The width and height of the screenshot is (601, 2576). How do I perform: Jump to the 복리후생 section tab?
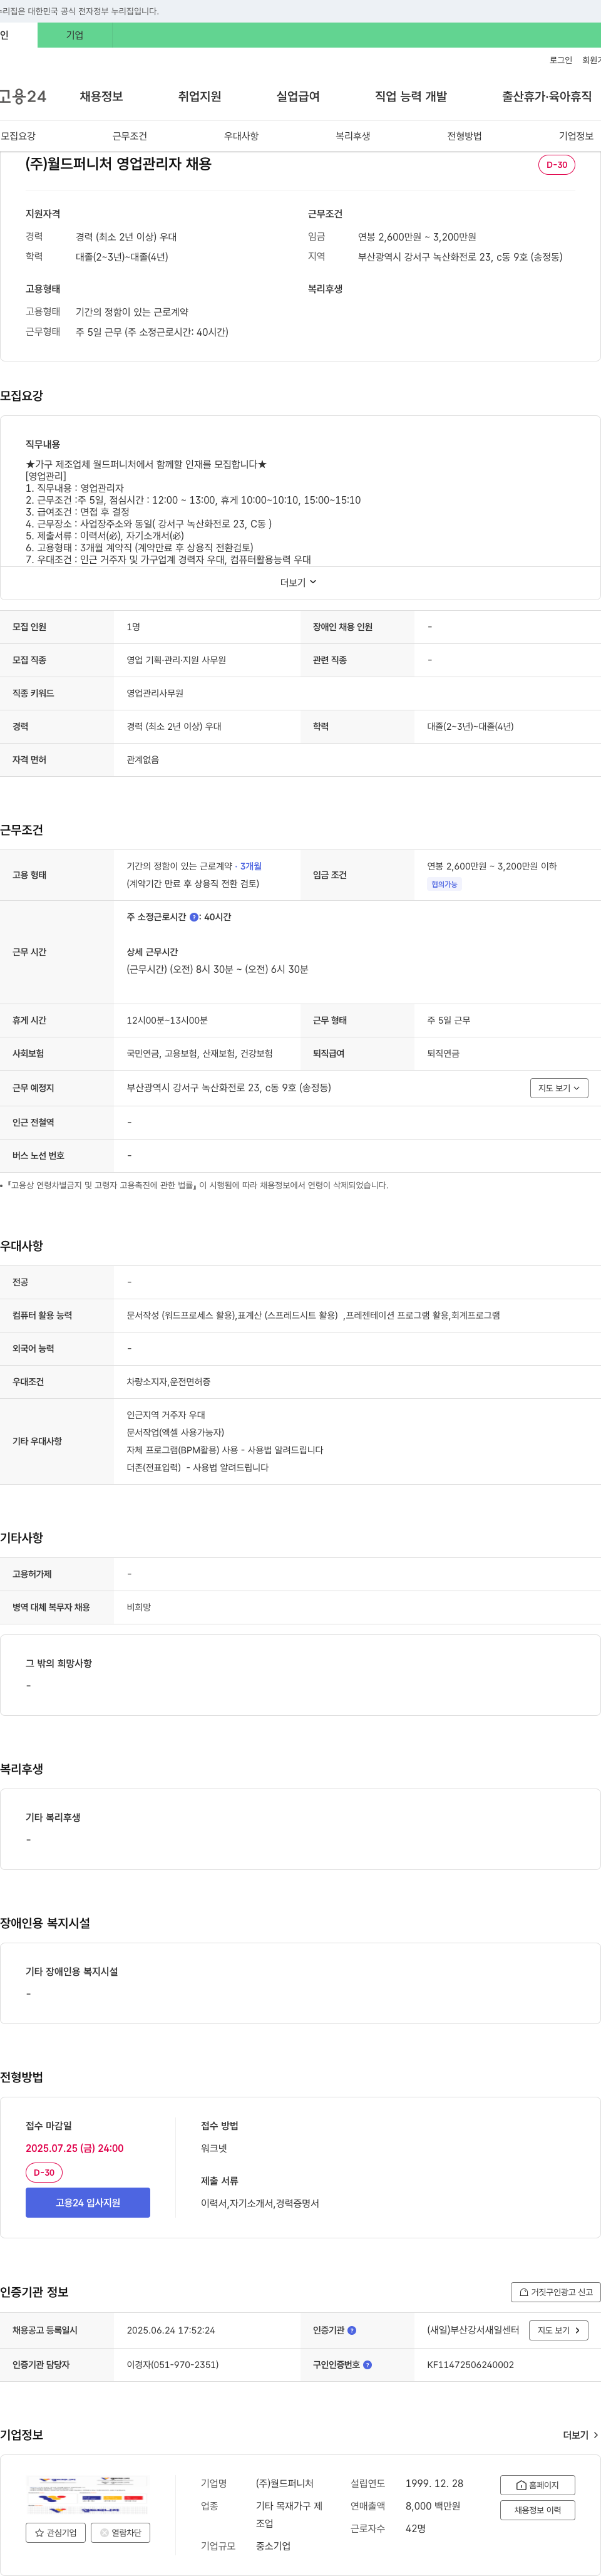tap(353, 136)
